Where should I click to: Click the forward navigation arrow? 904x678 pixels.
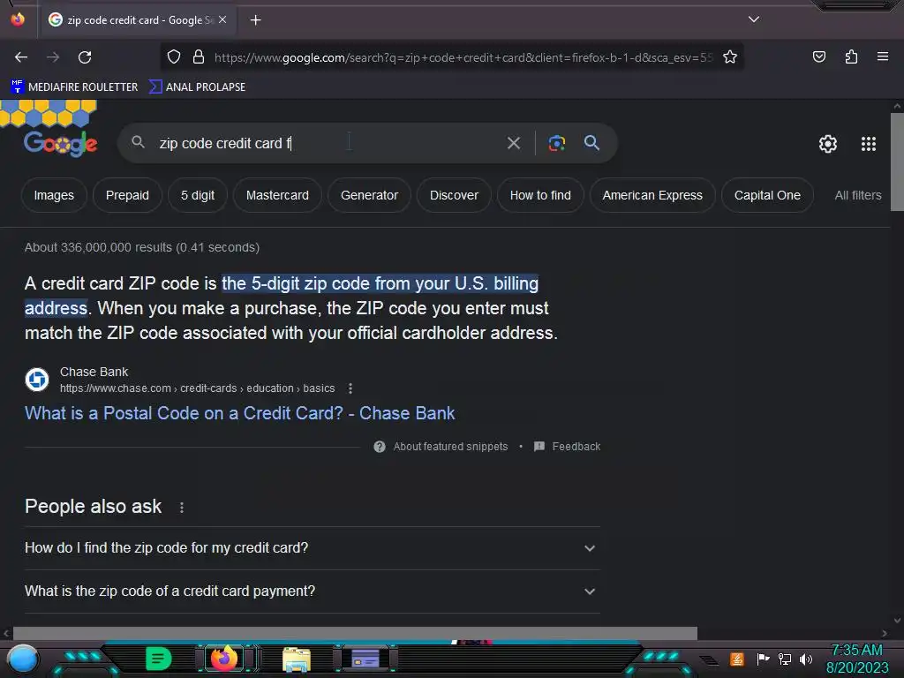pos(53,57)
